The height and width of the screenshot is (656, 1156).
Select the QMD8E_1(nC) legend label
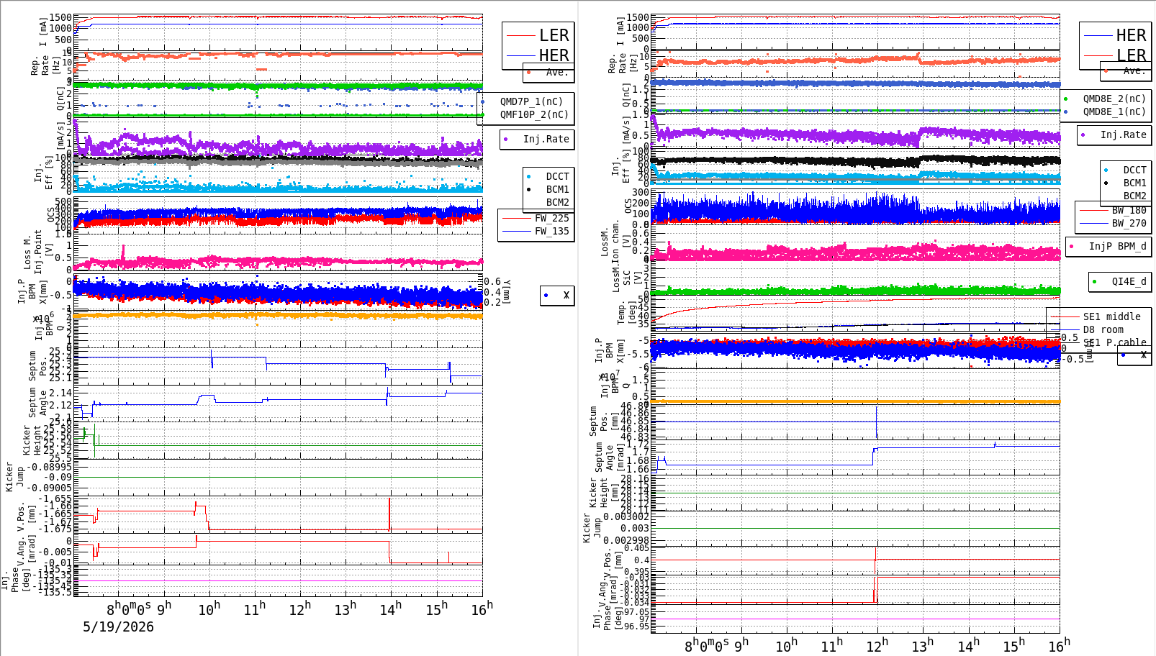click(x=1114, y=111)
